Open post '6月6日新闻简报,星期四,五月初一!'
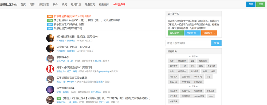Image resolution: width=267 pixels, height=105 pixels. pos(77,37)
